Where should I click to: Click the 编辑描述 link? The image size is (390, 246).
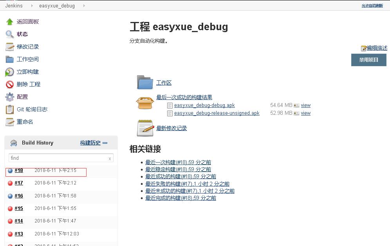[377, 48]
